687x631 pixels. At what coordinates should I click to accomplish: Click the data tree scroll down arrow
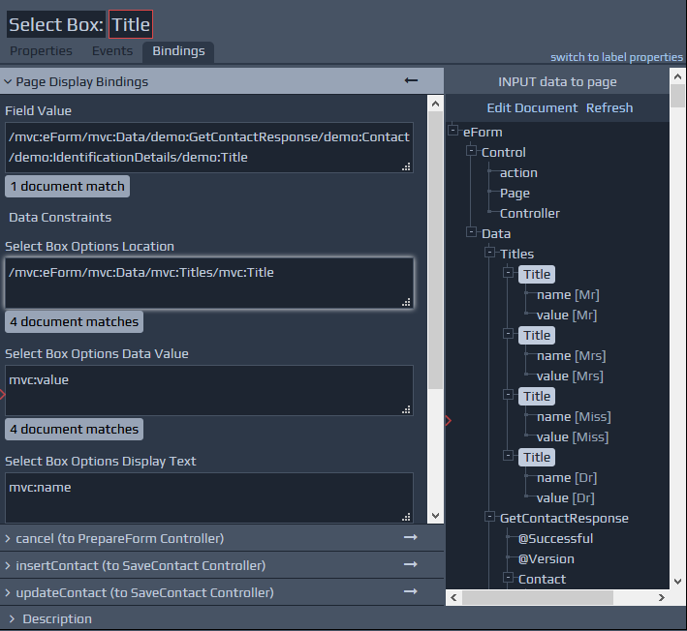coord(677,581)
